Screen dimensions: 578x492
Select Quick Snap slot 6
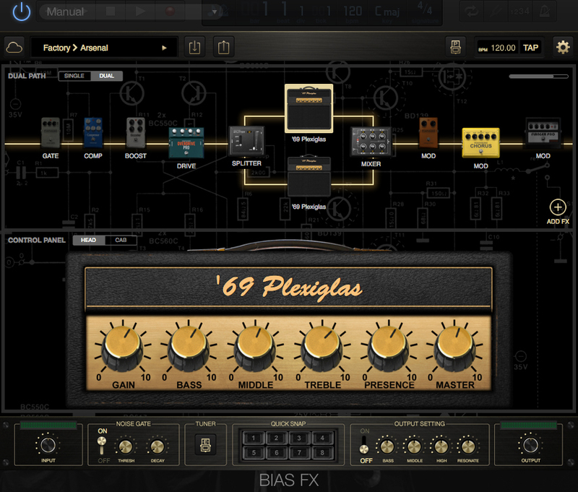(x=277, y=452)
